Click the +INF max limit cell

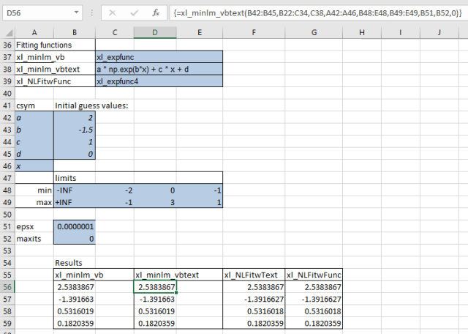[x=74, y=202]
